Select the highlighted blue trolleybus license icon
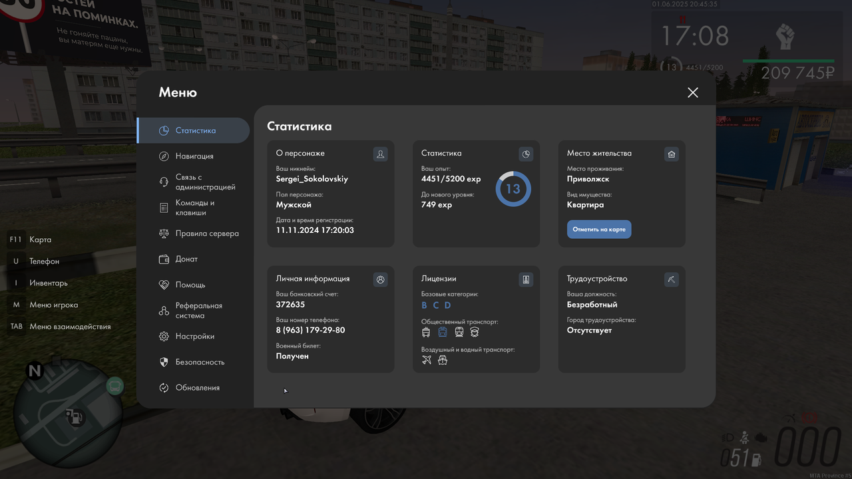The width and height of the screenshot is (852, 479). (442, 332)
